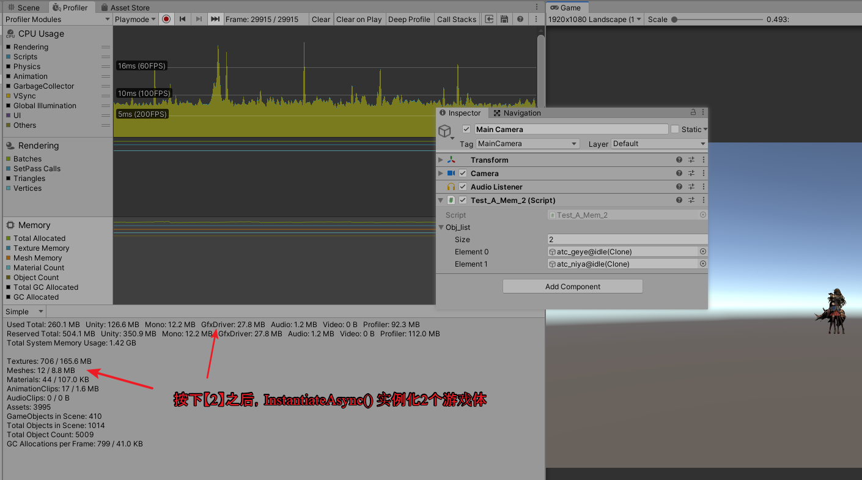Click the previous frame arrow icon
The width and height of the screenshot is (862, 480).
182,19
